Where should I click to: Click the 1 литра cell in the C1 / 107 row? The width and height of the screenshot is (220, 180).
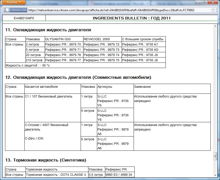(x=89, y=101)
